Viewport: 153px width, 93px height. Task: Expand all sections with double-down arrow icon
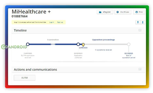click(138, 22)
